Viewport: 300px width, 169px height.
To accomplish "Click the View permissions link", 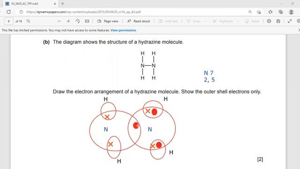I will click(x=123, y=30).
